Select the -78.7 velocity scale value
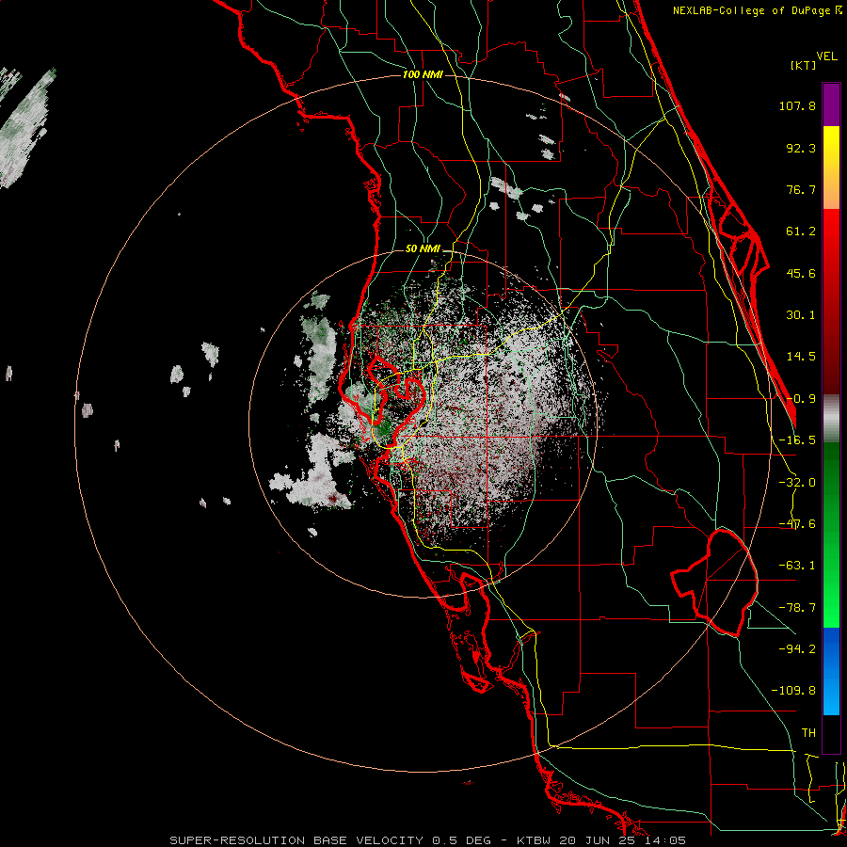Viewport: 847px width, 847px height. tap(797, 608)
